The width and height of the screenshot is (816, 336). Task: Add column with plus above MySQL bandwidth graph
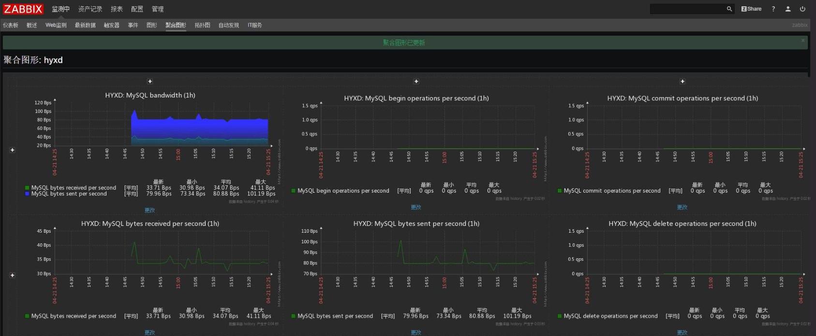point(150,82)
